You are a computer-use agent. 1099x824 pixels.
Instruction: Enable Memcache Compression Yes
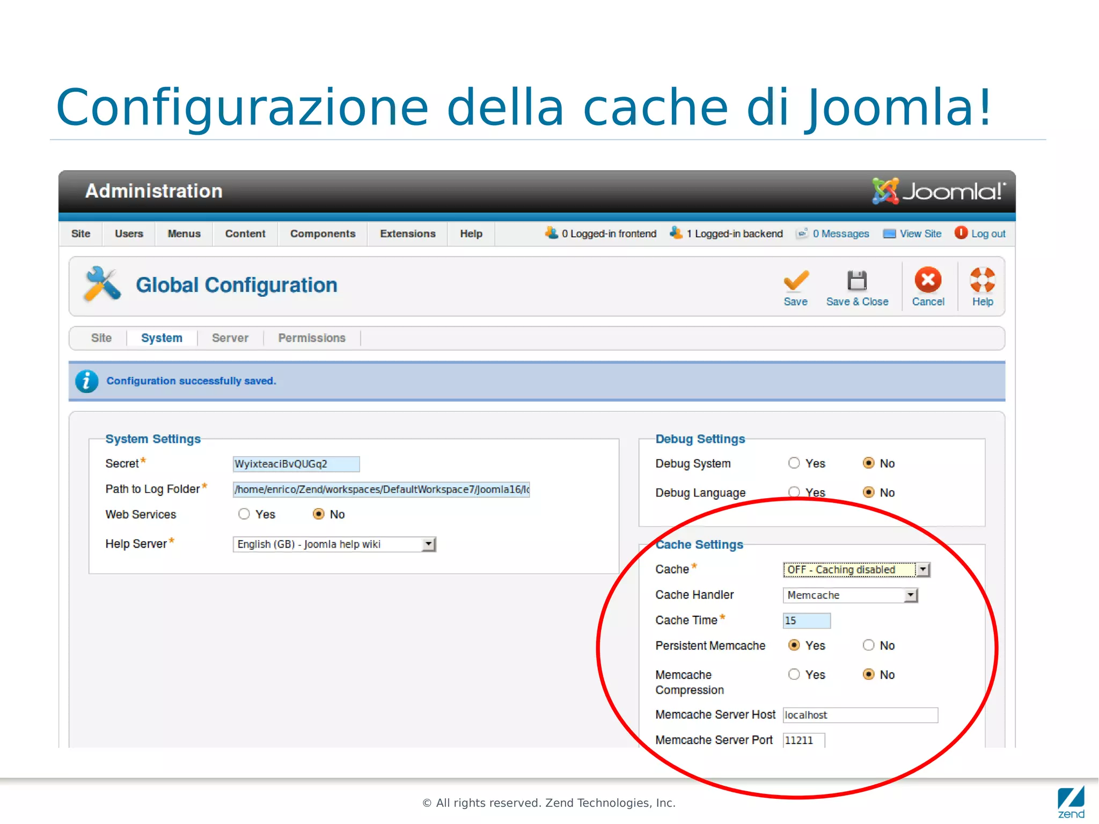coord(794,674)
